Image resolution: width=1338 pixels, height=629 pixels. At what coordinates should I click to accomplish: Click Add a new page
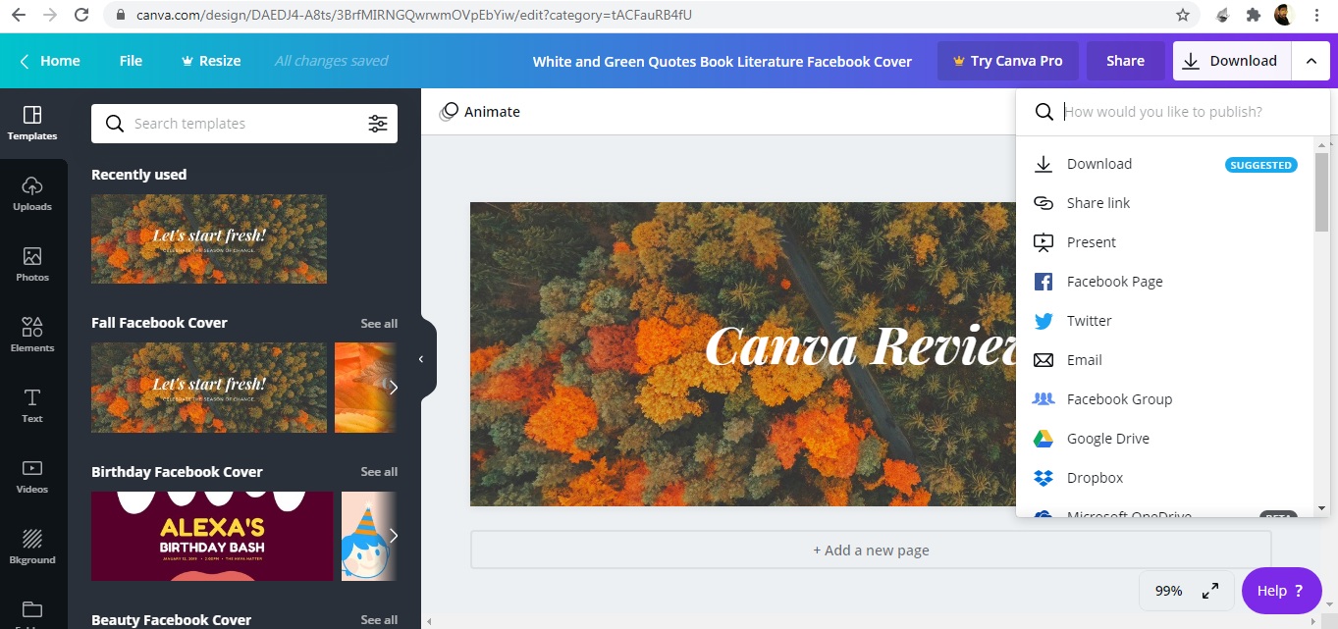click(x=871, y=550)
